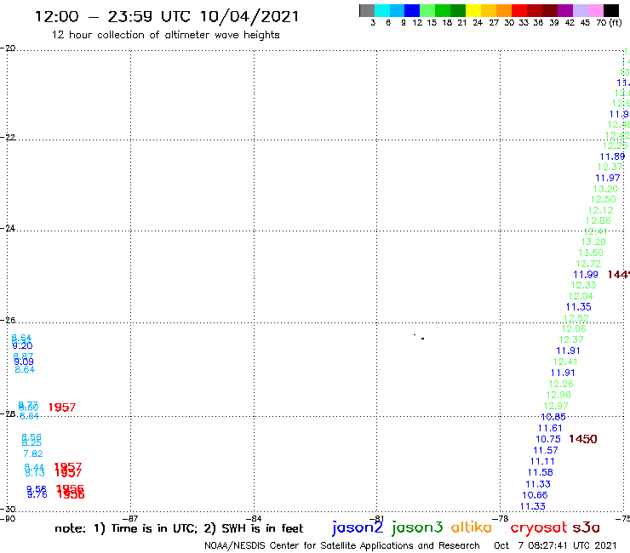Click the subtitle '12 hour collection of altimeter wave heights'
Image resolution: width=630 pixels, height=553 pixels.
[165, 35]
